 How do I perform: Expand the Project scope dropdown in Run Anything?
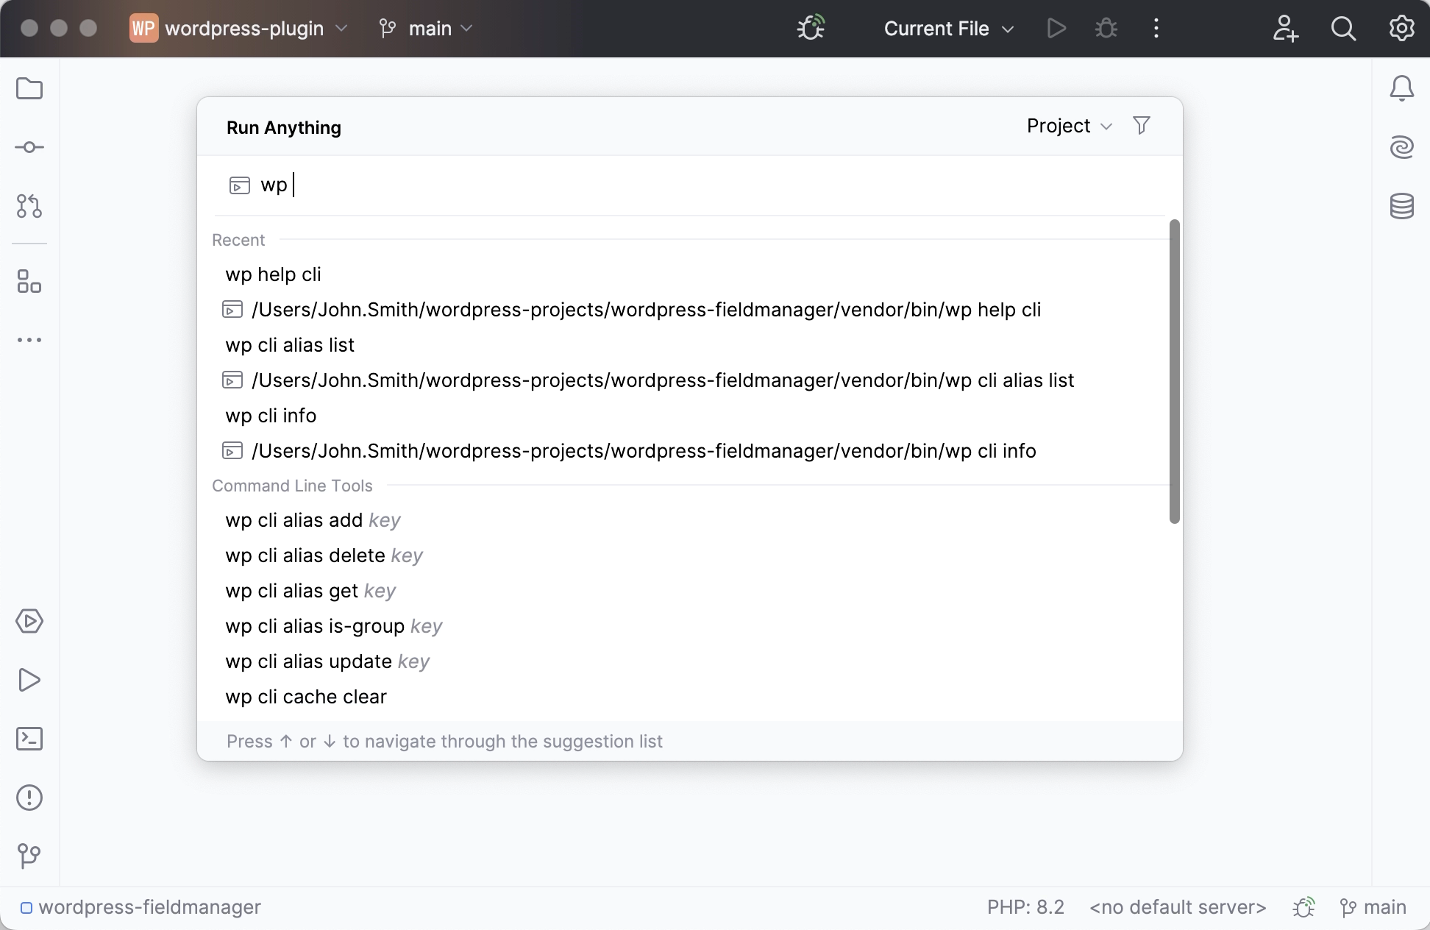point(1069,126)
